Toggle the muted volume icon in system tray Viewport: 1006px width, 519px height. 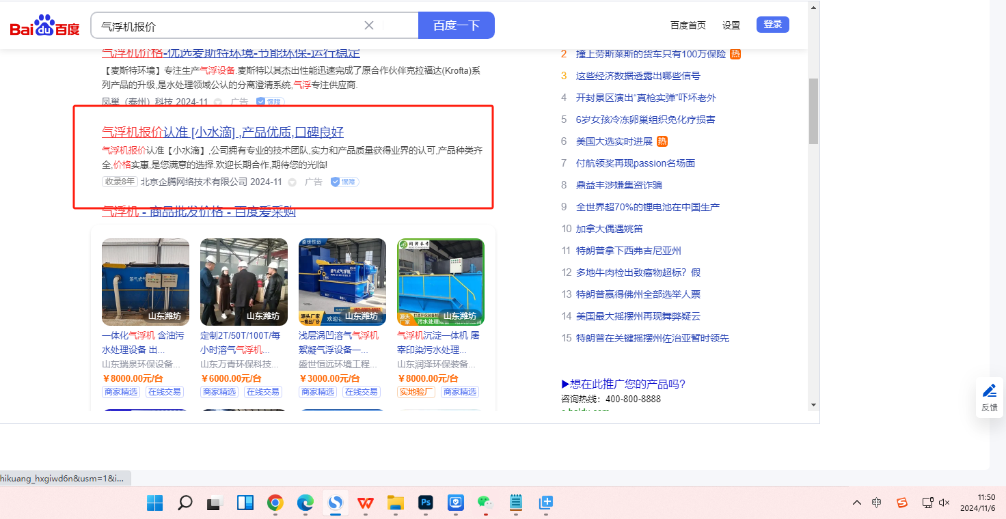944,503
